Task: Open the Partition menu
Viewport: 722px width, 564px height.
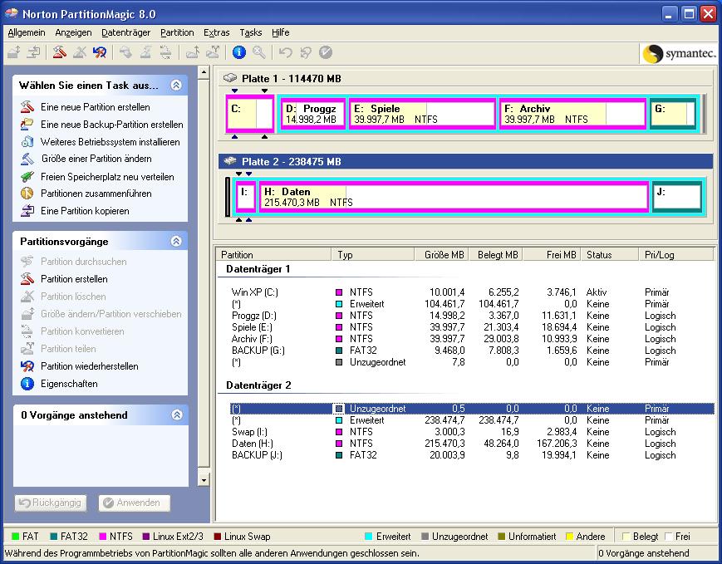Action: pyautogui.click(x=177, y=32)
